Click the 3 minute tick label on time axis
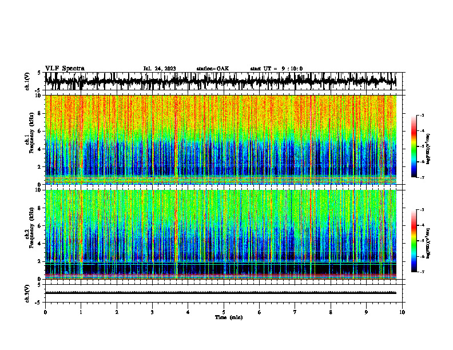Viewport: 453px width, 350px height. 152,312
